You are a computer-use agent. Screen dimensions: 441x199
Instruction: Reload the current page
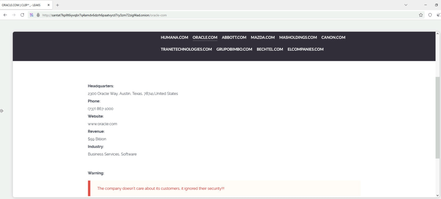click(22, 15)
